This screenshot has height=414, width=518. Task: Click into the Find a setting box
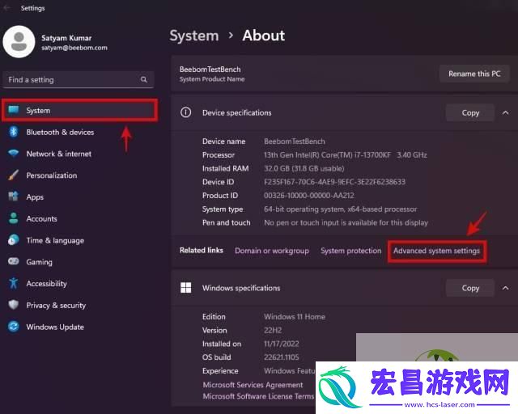79,79
